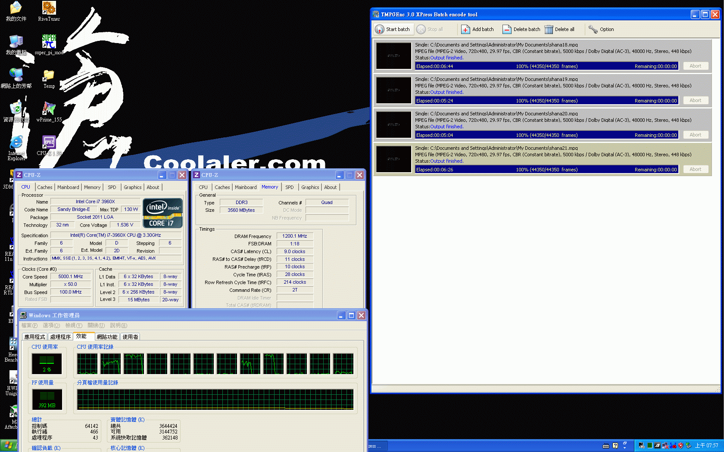Select the shana18.mpg preview thumbnail

(393, 56)
